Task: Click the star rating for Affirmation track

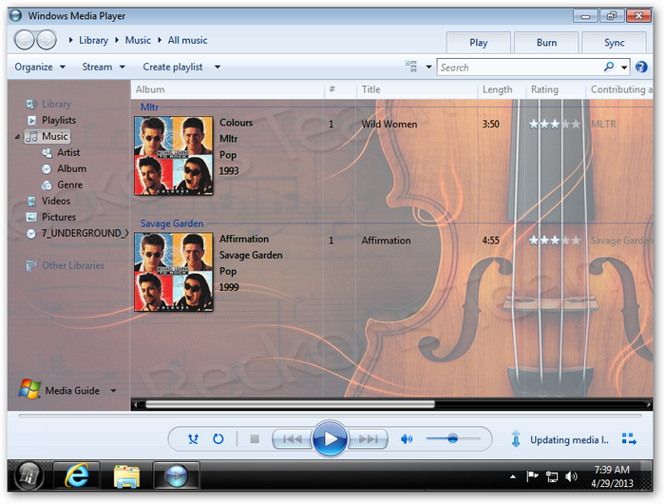Action: coord(554,241)
